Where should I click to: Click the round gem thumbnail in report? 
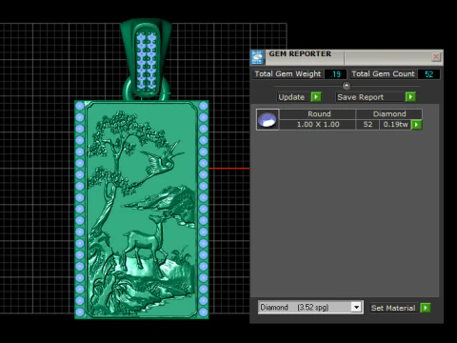(268, 119)
